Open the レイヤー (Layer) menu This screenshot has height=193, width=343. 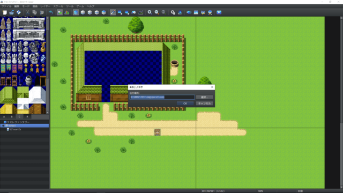pos(45,6)
